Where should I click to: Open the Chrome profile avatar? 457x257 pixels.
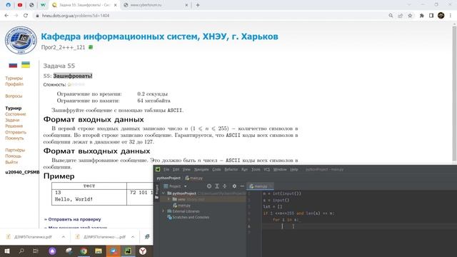tap(441, 16)
